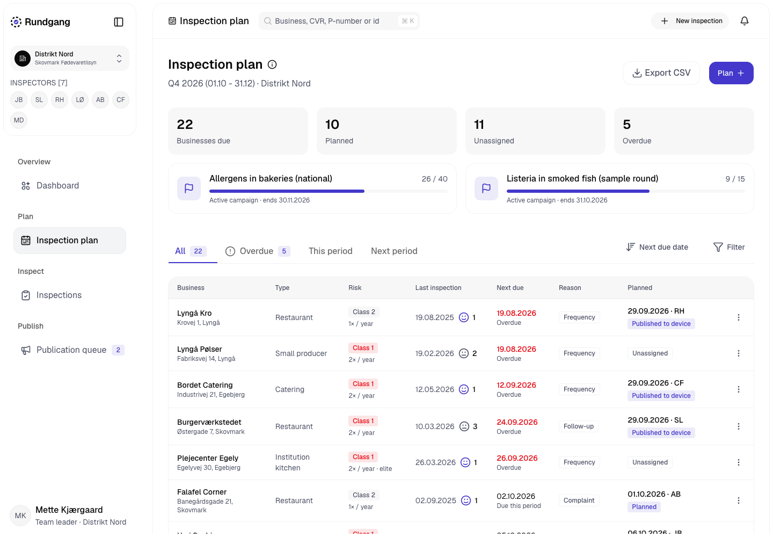Open Inspections in sidebar
The image size is (773, 537).
tap(70, 295)
